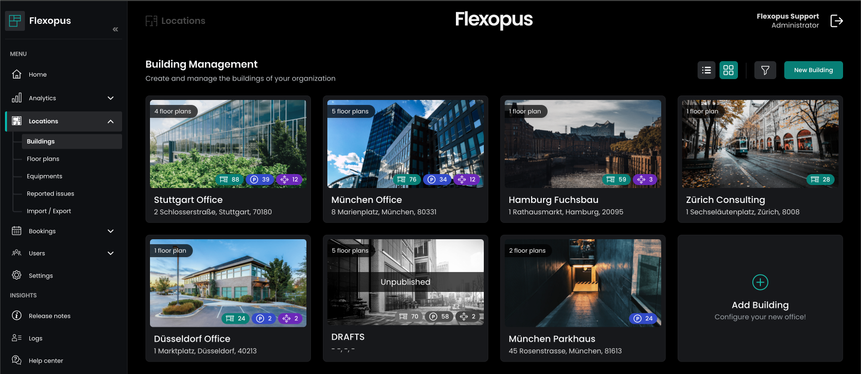Viewport: 861px width, 374px height.
Task: Open the Stuttgart Office building thumbnail
Action: pyautogui.click(x=228, y=144)
